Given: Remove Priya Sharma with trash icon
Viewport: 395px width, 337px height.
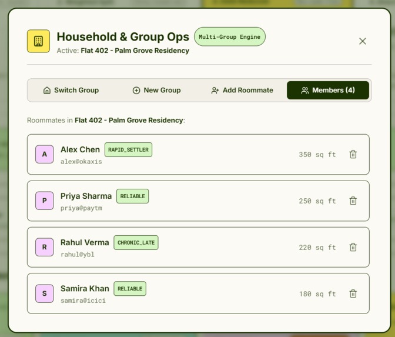Looking at the screenshot, I should [353, 201].
